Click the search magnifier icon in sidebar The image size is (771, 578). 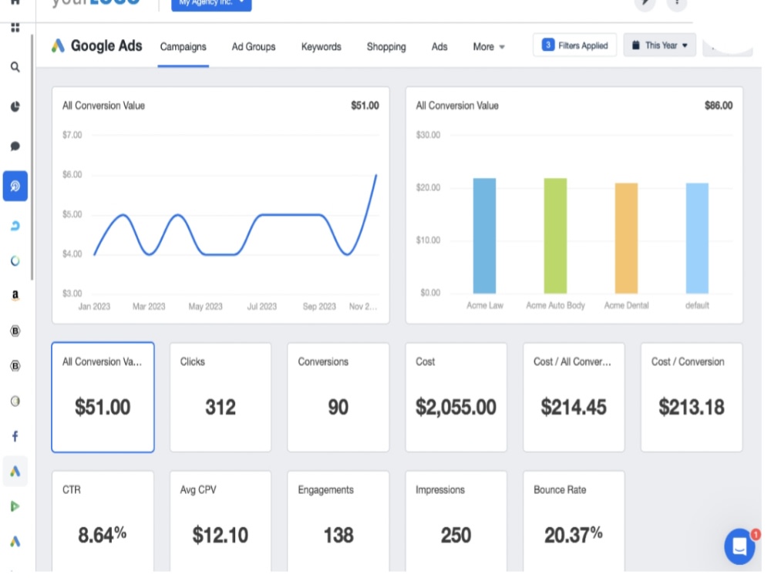coord(15,67)
